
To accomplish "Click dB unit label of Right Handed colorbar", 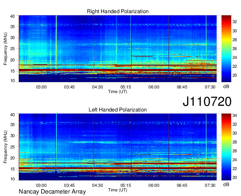I will [x=226, y=87].
